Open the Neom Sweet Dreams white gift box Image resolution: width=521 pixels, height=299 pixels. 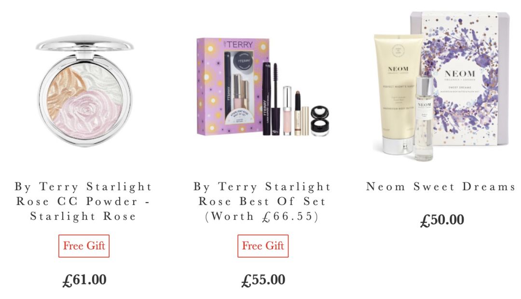click(460, 79)
